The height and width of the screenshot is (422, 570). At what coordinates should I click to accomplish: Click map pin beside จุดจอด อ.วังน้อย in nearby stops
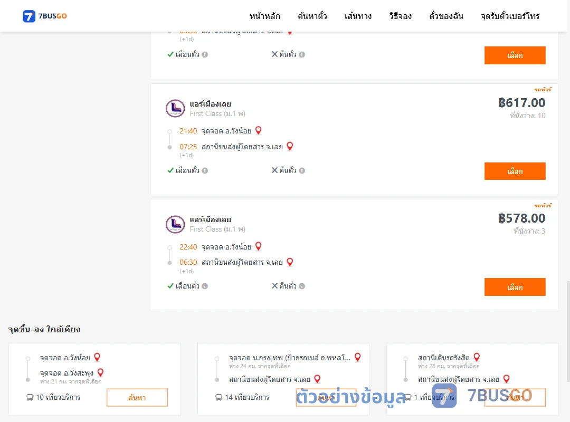pos(97,357)
